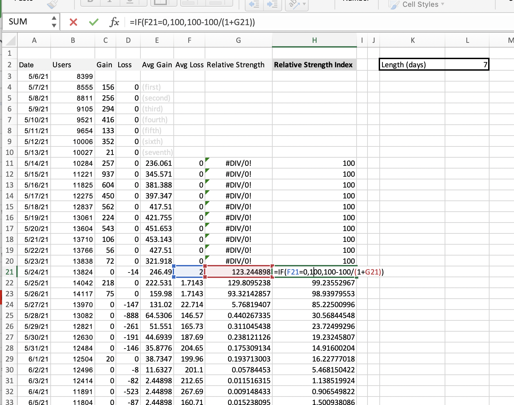Open the Cell Styles dropdown arrow
Viewport: 514px width, 405px height.
click(x=443, y=4)
